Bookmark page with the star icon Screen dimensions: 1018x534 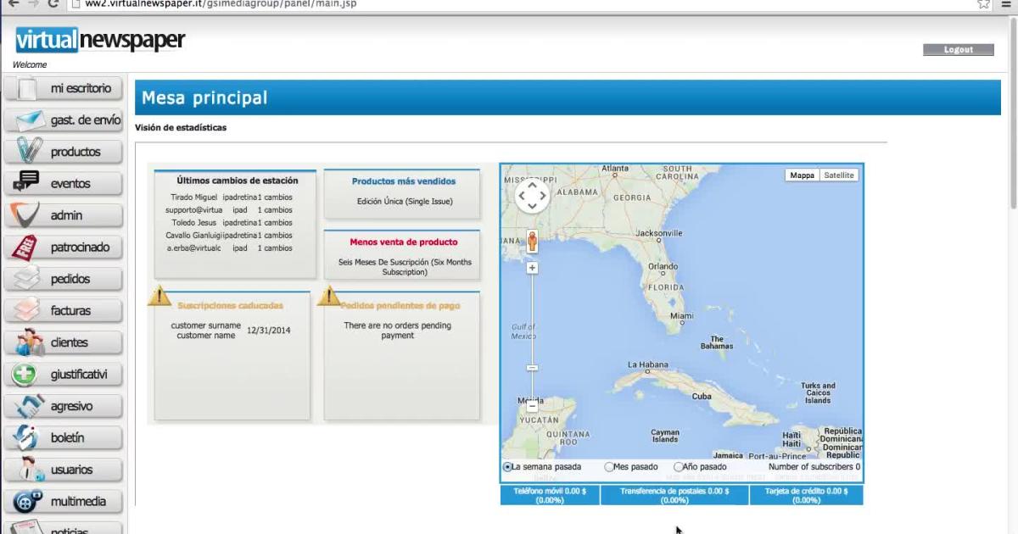(x=983, y=4)
